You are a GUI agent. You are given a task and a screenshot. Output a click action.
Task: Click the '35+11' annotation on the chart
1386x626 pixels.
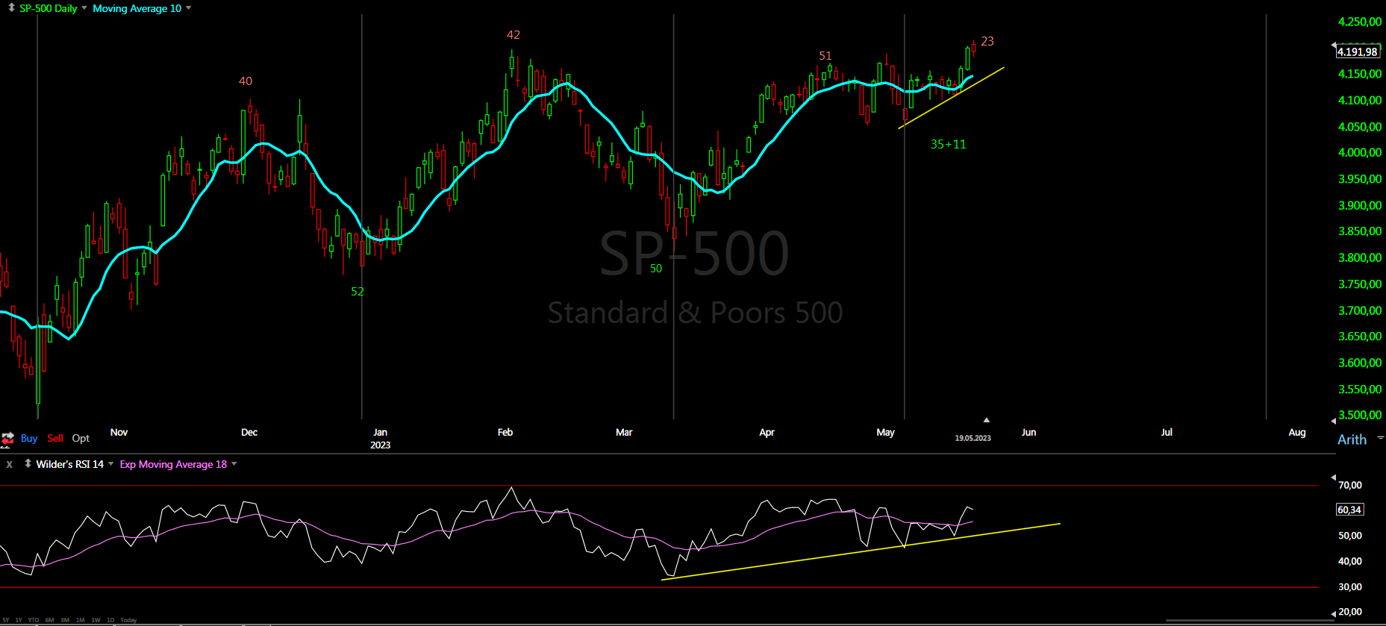tap(948, 144)
